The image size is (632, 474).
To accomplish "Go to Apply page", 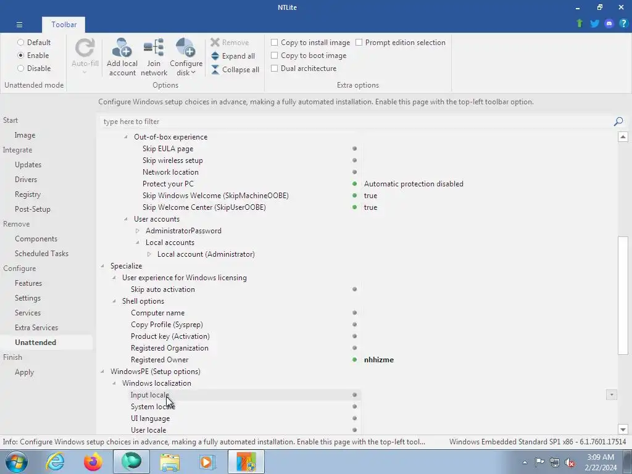I will coord(24,372).
